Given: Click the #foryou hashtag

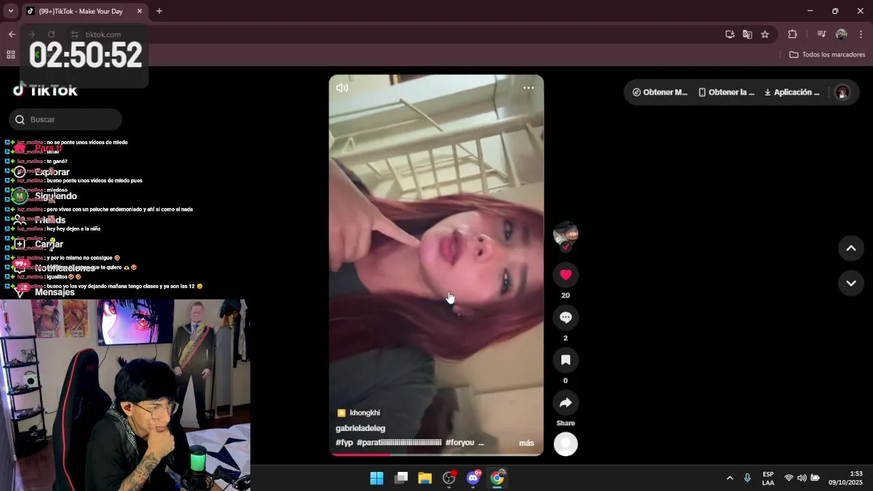Looking at the screenshot, I should pyautogui.click(x=460, y=443).
